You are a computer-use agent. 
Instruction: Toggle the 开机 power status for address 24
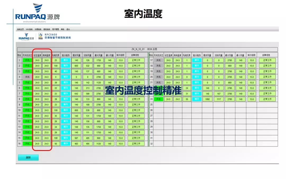tap(158, 99)
